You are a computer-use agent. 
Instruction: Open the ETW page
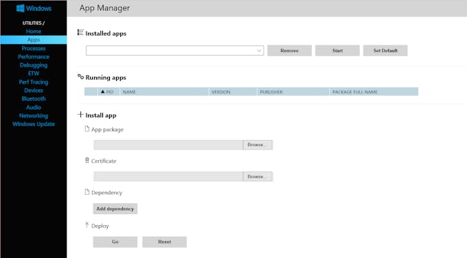(34, 73)
